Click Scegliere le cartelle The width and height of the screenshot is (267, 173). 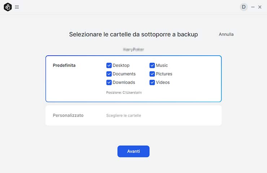point(124,115)
